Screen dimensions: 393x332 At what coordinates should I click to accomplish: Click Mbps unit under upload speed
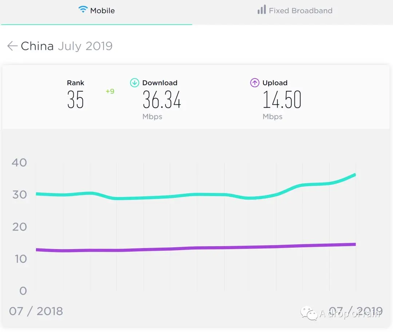(x=273, y=117)
